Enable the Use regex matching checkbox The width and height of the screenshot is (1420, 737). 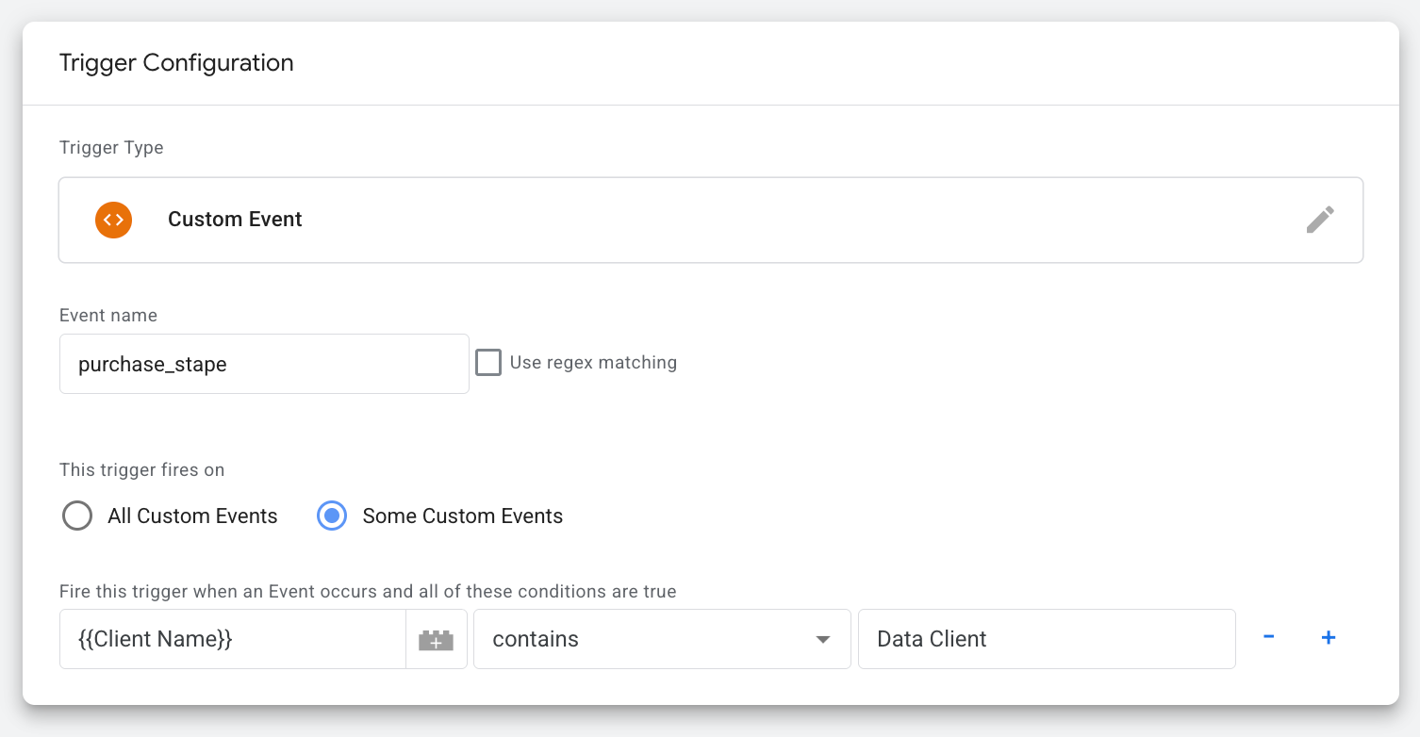click(487, 363)
